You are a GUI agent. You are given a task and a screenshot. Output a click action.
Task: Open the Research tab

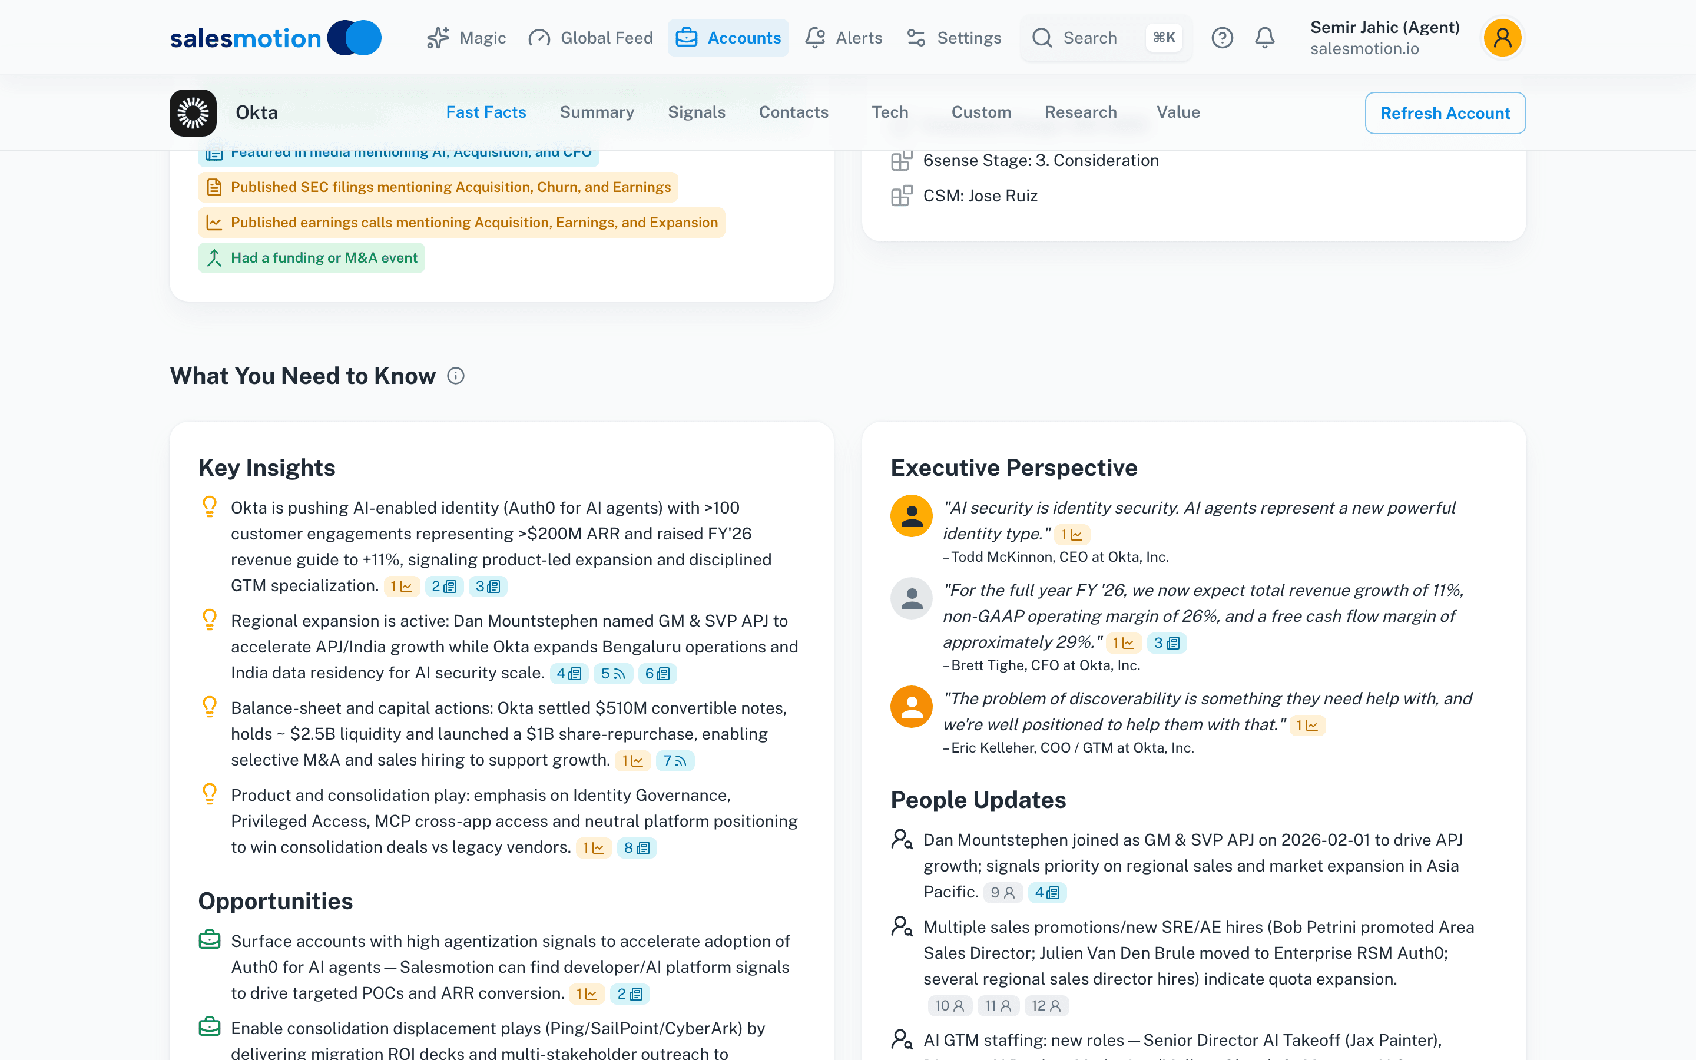coord(1080,112)
